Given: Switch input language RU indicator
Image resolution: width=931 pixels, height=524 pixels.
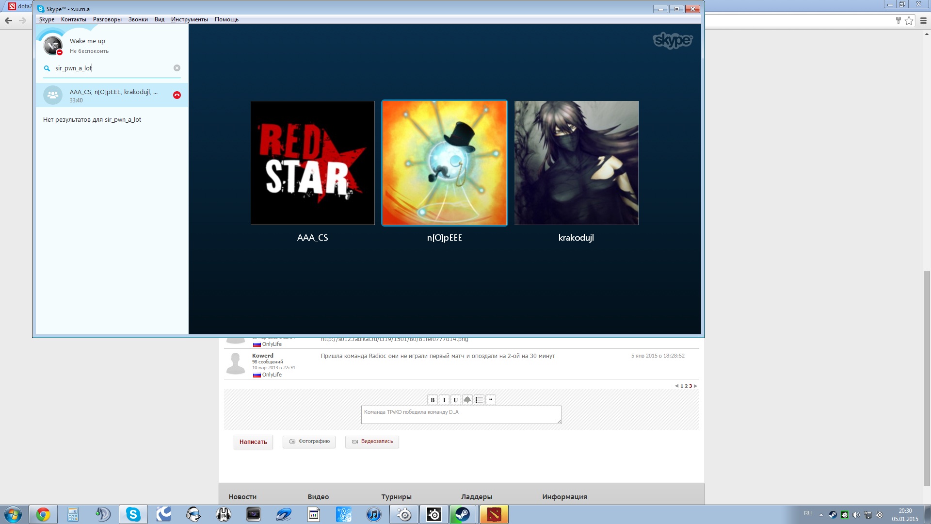Looking at the screenshot, I should point(807,513).
